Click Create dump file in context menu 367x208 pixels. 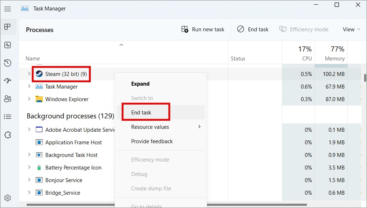point(161,188)
